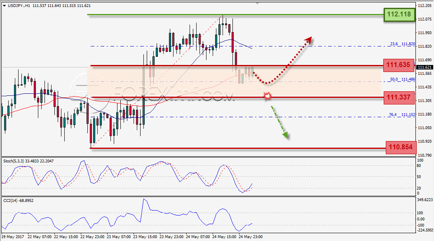The width and height of the screenshot is (434, 241).
Task: Select the green resistance line at 112.118
Action: tap(235, 15)
